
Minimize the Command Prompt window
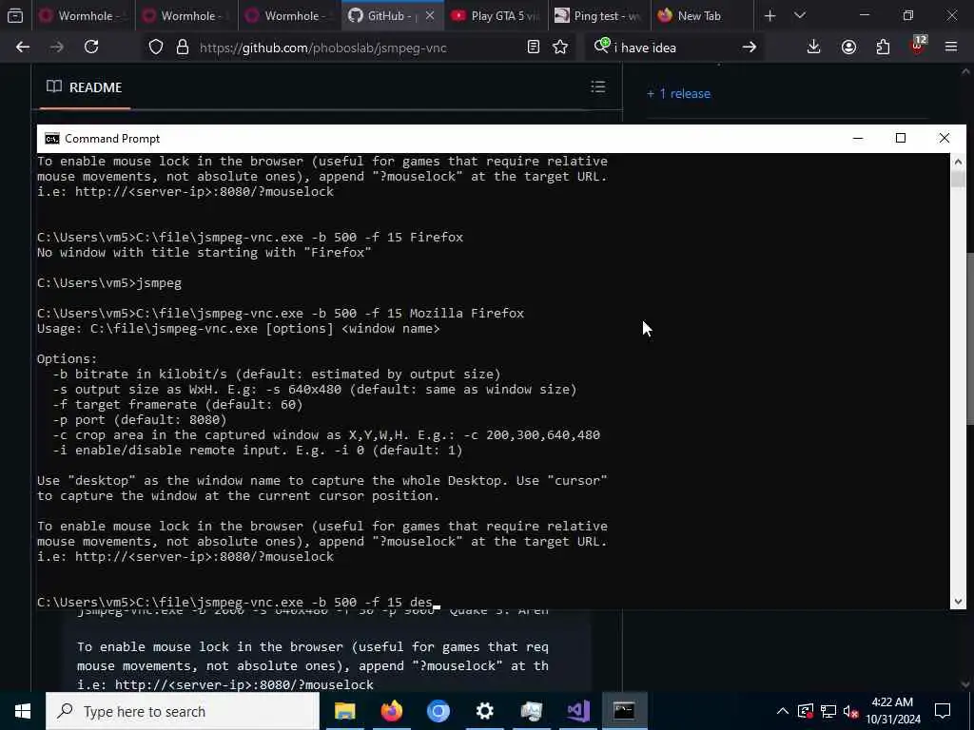(x=858, y=138)
